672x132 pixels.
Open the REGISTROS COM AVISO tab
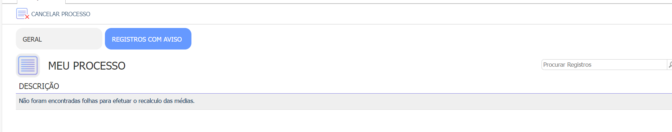pyautogui.click(x=148, y=39)
